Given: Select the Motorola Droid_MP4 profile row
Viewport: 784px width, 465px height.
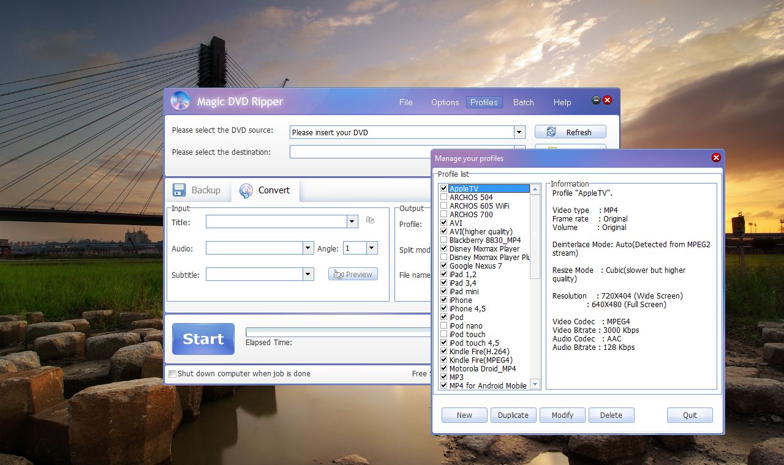Looking at the screenshot, I should 483,369.
